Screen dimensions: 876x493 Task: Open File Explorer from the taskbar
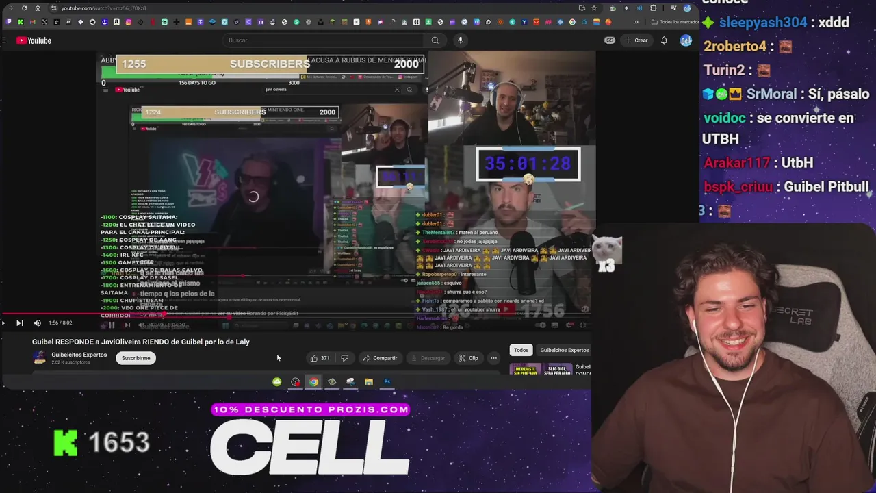click(369, 382)
